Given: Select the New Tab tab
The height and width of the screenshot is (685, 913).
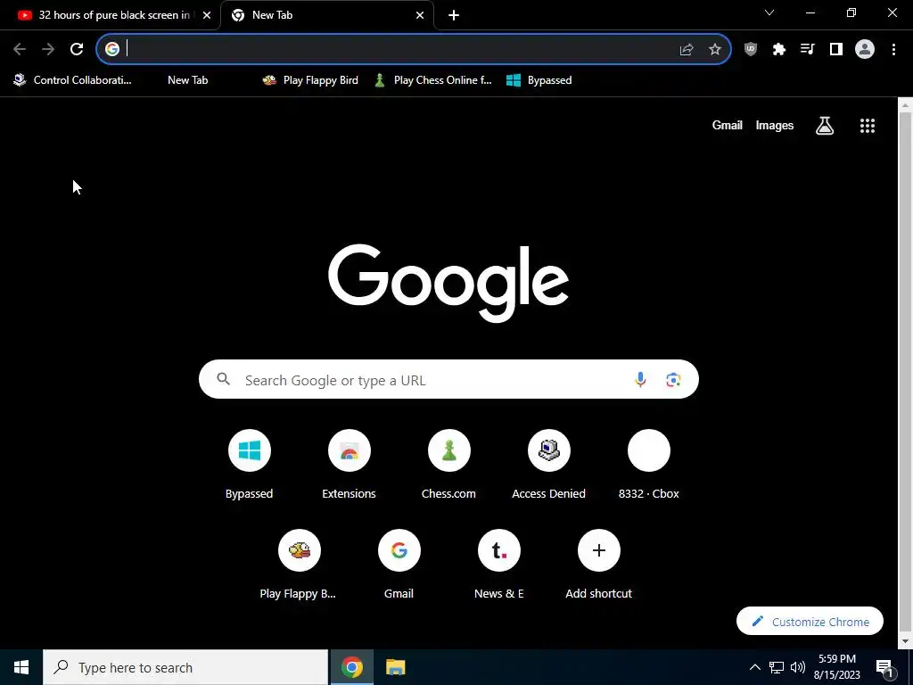Looking at the screenshot, I should click(x=327, y=15).
